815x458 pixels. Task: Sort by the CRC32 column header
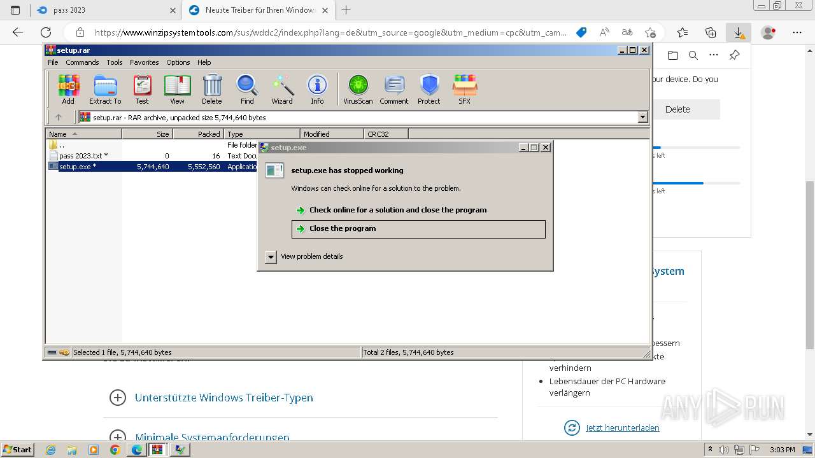click(x=386, y=134)
